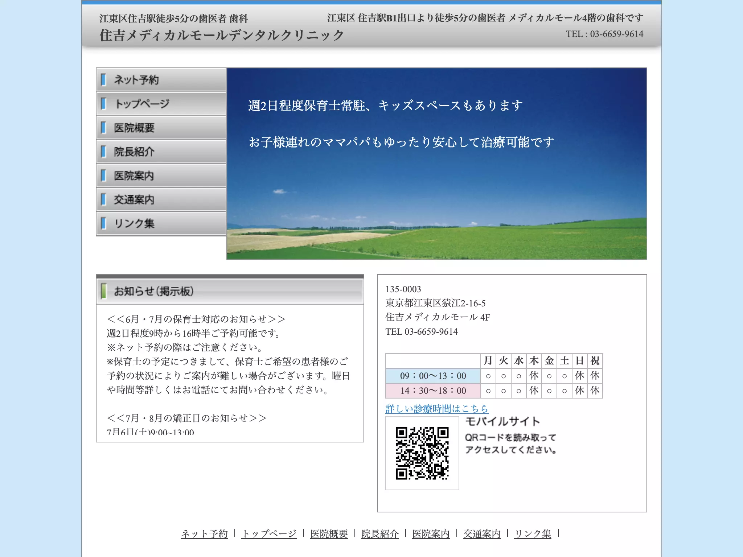743x557 pixels.
Task: Click the トップページ footer link
Action: pyautogui.click(x=269, y=534)
